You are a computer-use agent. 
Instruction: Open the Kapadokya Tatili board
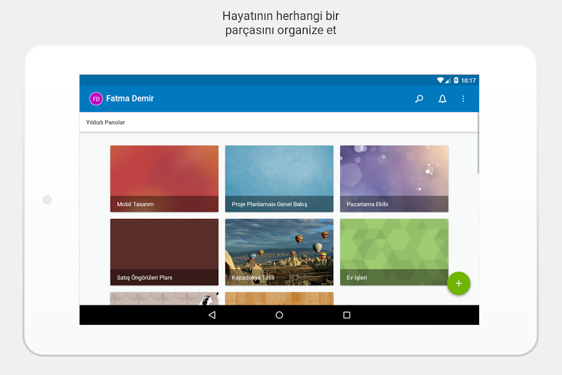point(279,252)
